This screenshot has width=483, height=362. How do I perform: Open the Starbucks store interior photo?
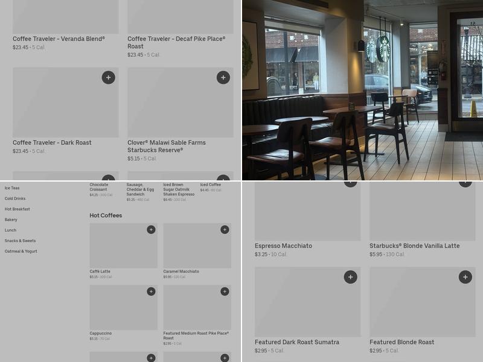point(363,90)
